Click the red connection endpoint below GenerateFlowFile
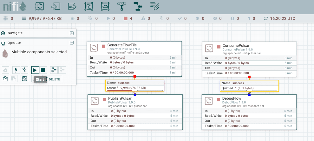The image size is (314, 141). point(134,76)
